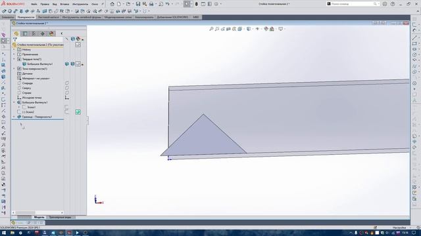Open the Help question-mark icon

point(393,4)
